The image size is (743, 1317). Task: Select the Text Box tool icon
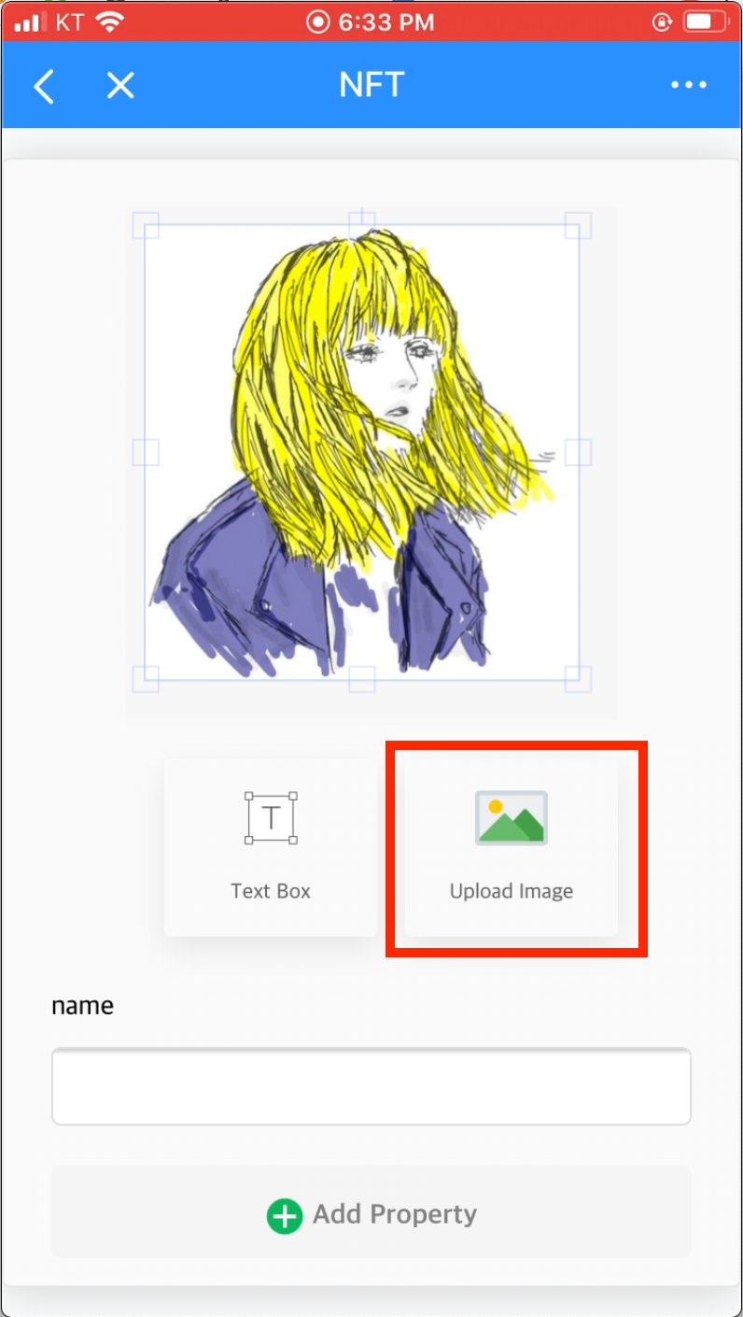point(271,817)
